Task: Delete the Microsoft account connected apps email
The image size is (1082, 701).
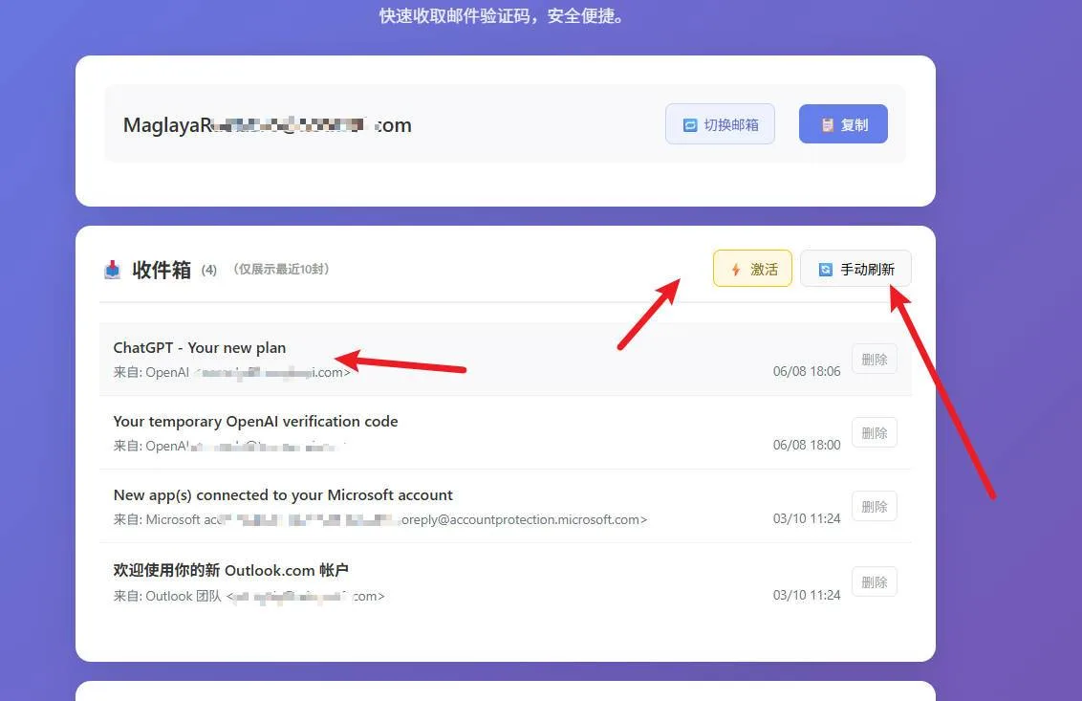Action: coord(875,506)
